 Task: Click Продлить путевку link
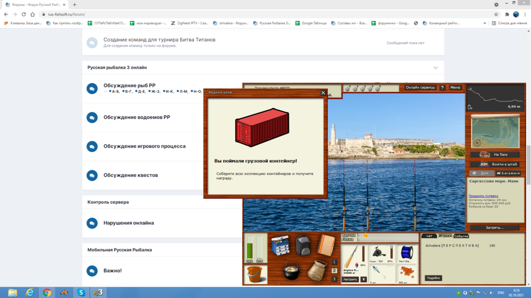point(483,196)
